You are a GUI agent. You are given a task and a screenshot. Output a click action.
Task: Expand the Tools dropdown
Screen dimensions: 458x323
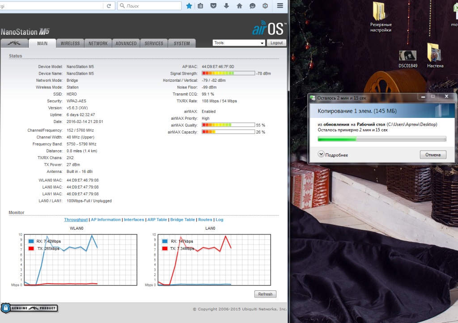pos(239,43)
